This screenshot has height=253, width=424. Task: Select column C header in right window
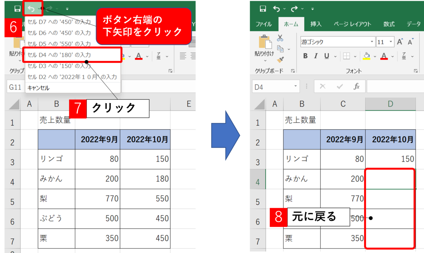[x=343, y=104]
